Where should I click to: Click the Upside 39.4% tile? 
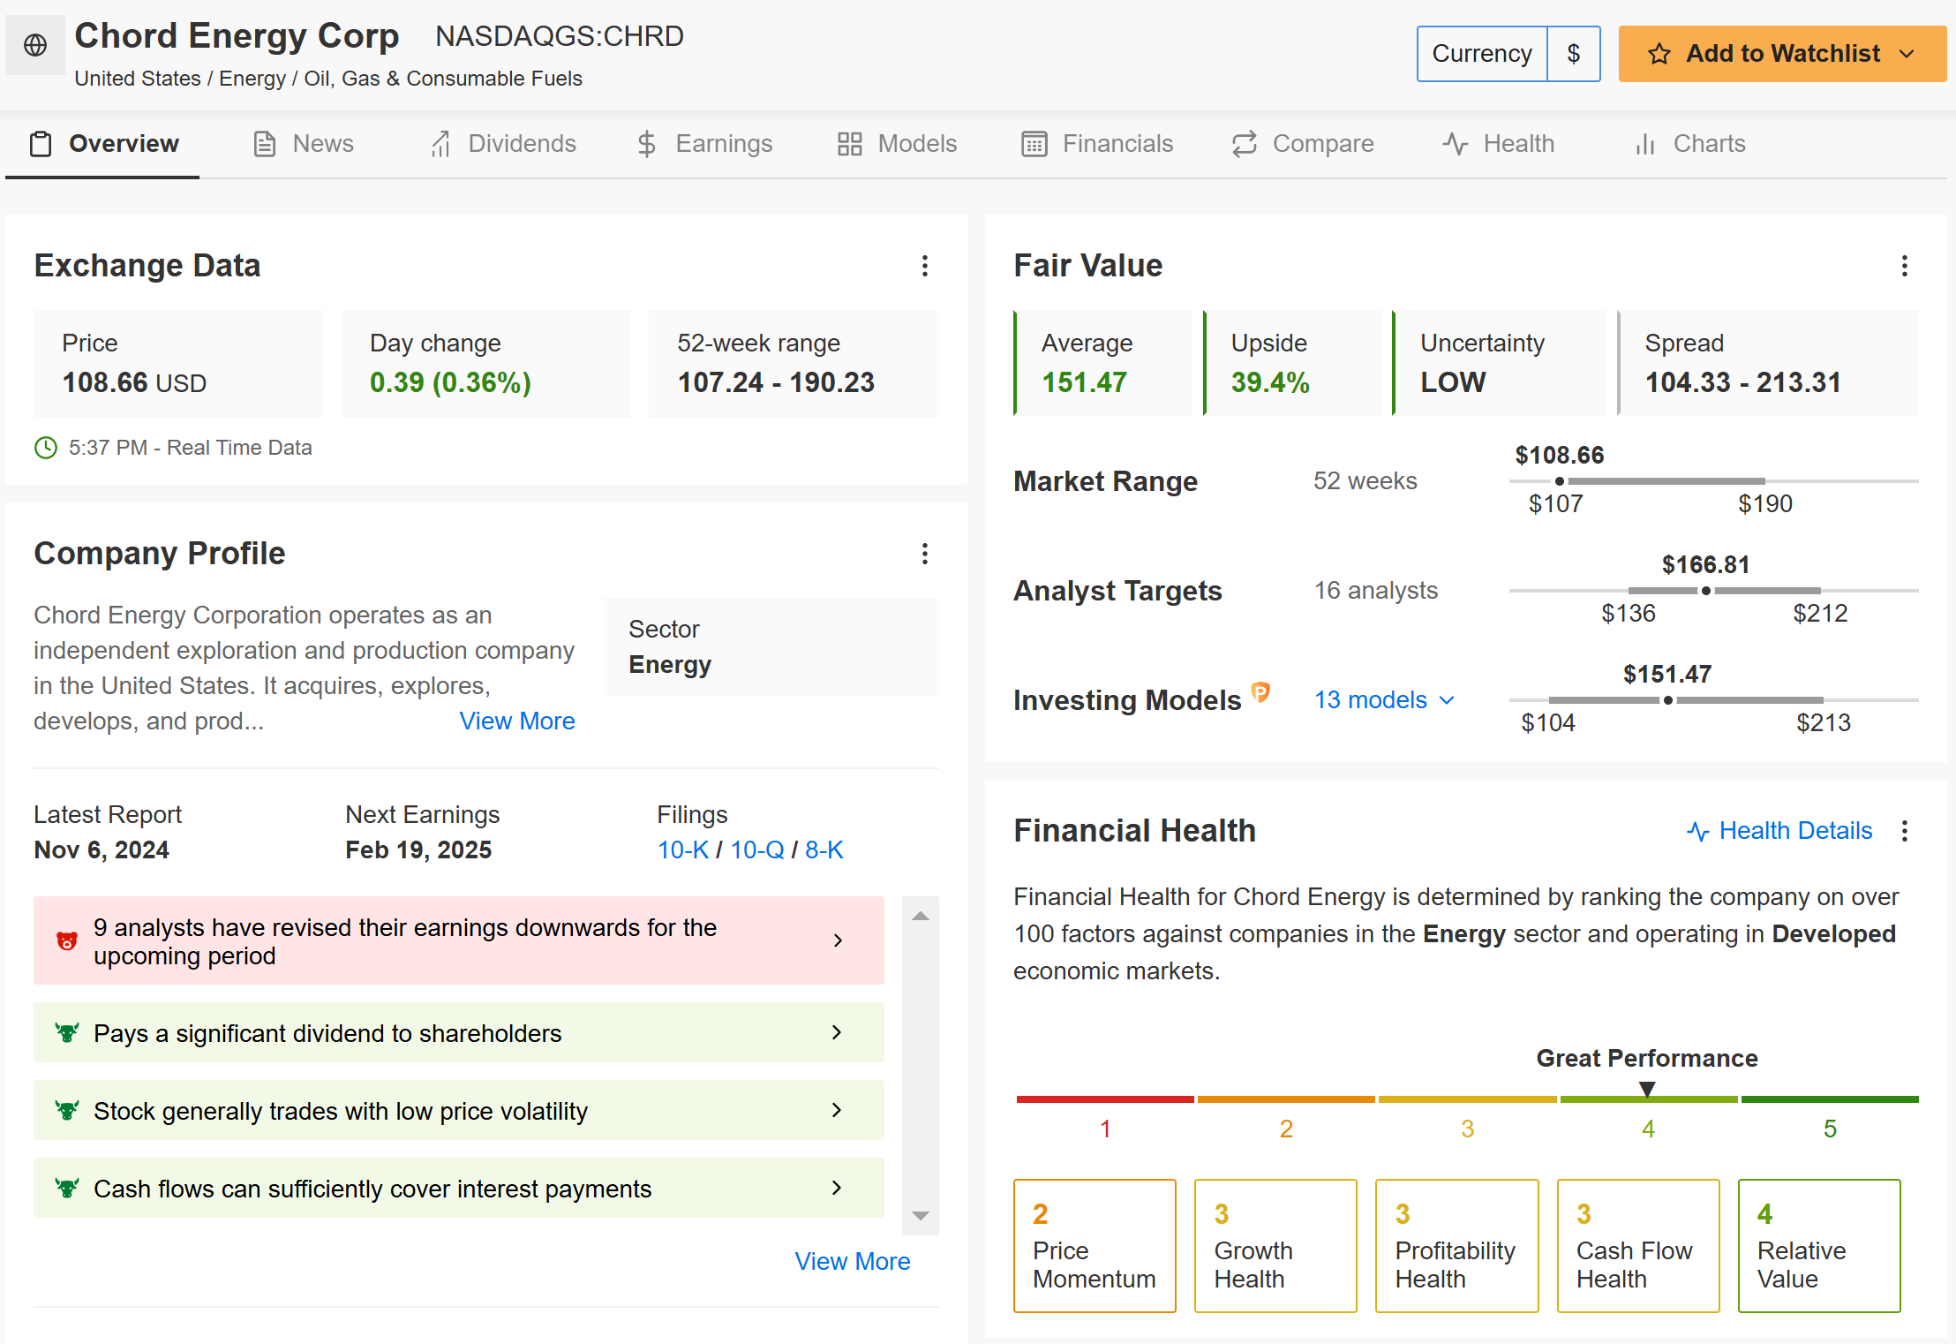[1292, 363]
